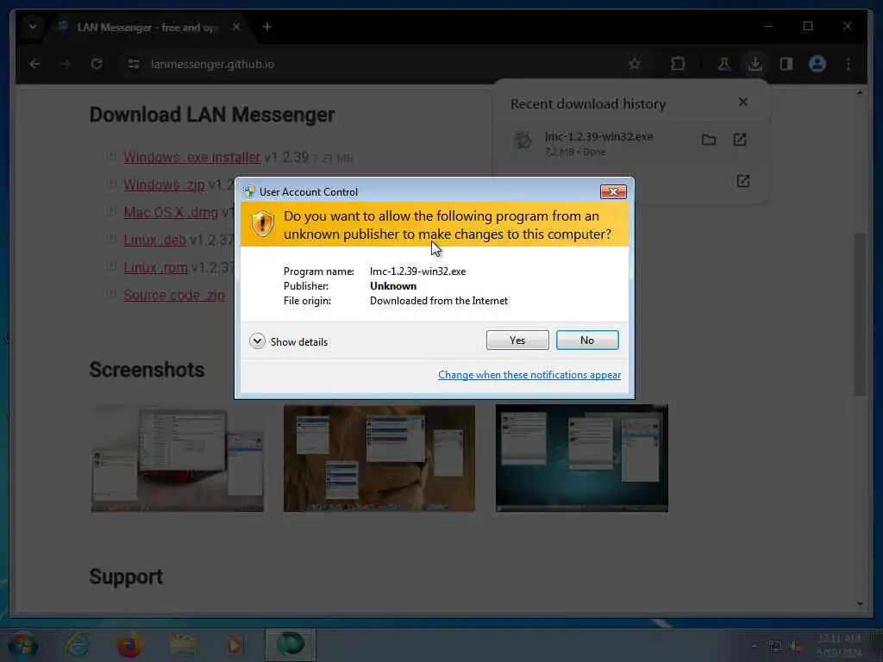This screenshot has width=883, height=662.
Task: Open the profile avatar icon
Action: point(817,64)
